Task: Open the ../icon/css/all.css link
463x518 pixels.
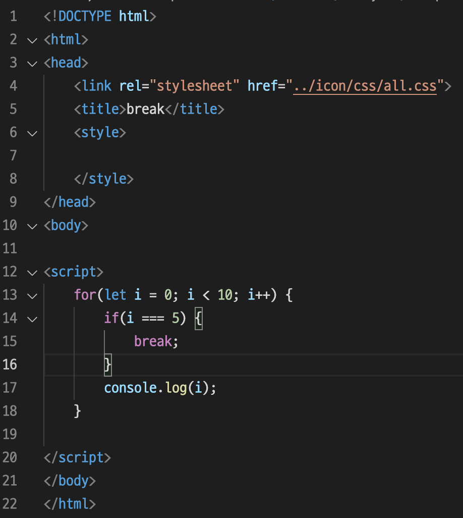Action: click(365, 86)
